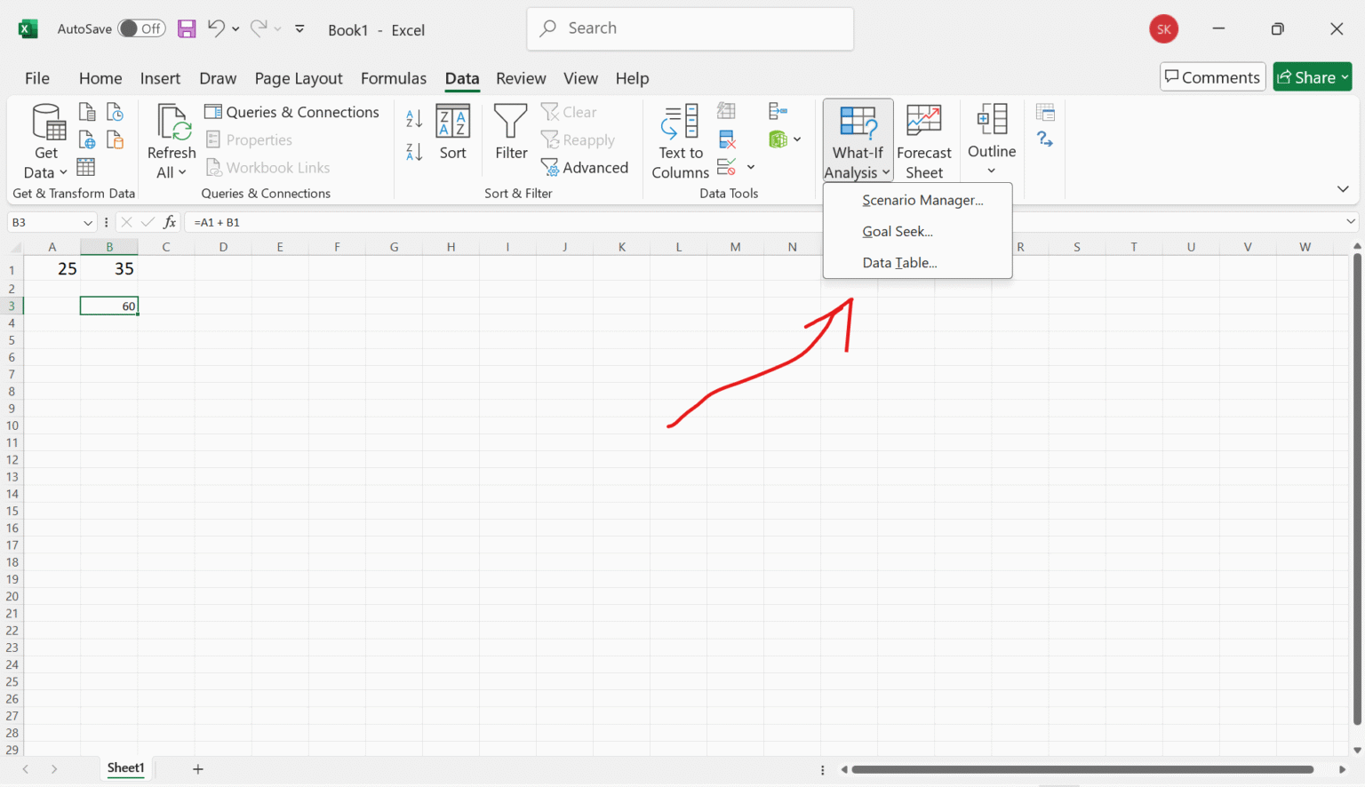1365x787 pixels.
Task: Open Advanced filter options
Action: coord(585,167)
